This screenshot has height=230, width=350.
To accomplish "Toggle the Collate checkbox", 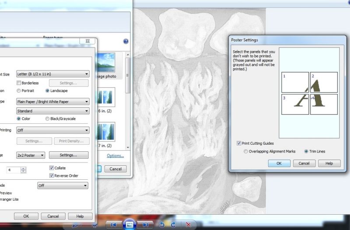I will coord(52,168).
